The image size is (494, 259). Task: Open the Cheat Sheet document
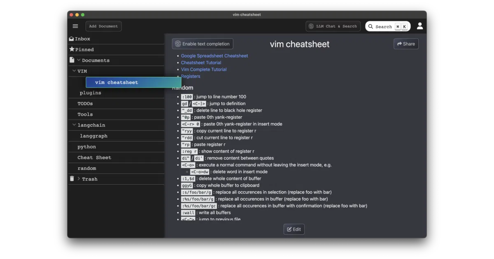tap(94, 157)
